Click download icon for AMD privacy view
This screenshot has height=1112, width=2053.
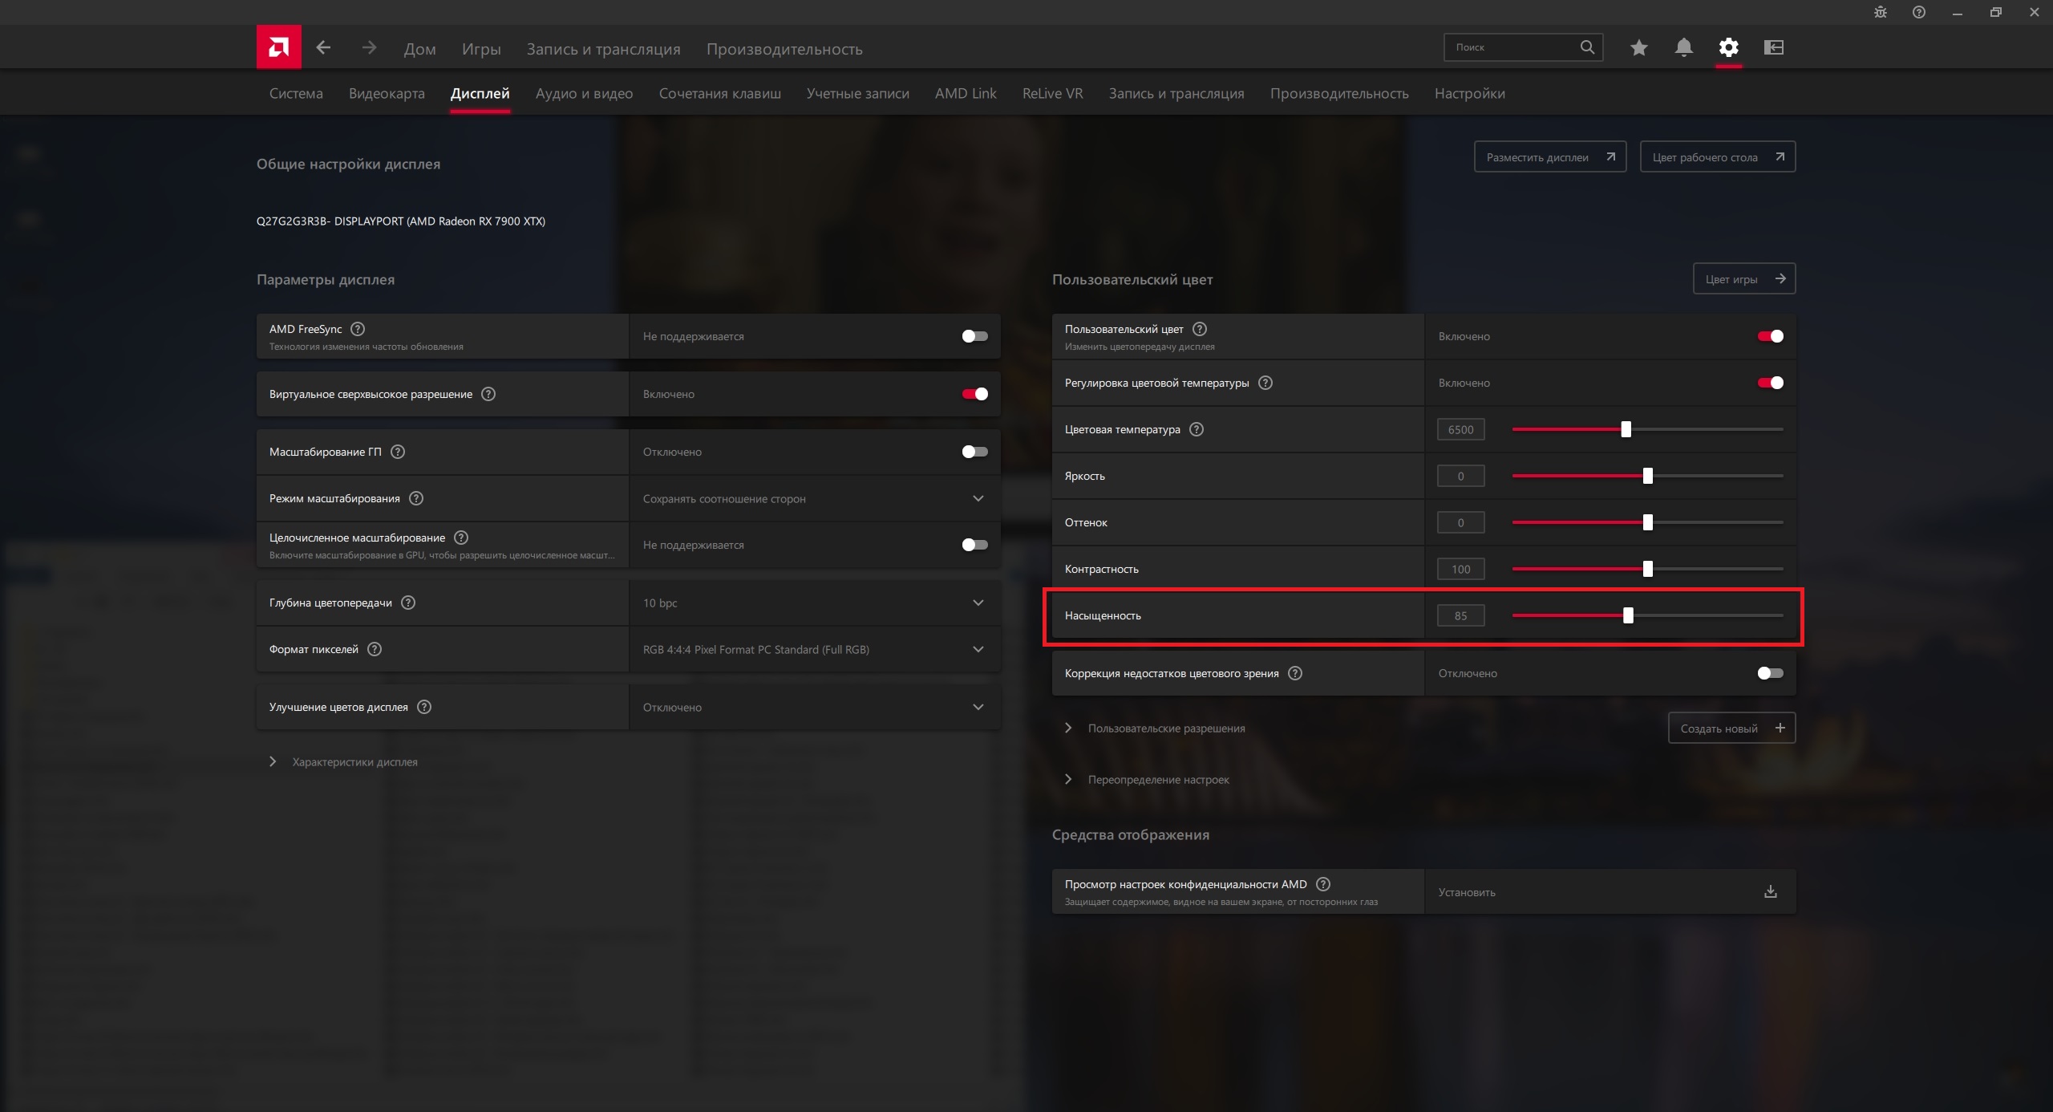[1770, 891]
